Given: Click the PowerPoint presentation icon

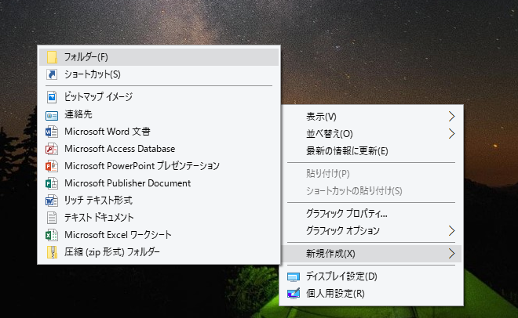Looking at the screenshot, I should [x=52, y=166].
